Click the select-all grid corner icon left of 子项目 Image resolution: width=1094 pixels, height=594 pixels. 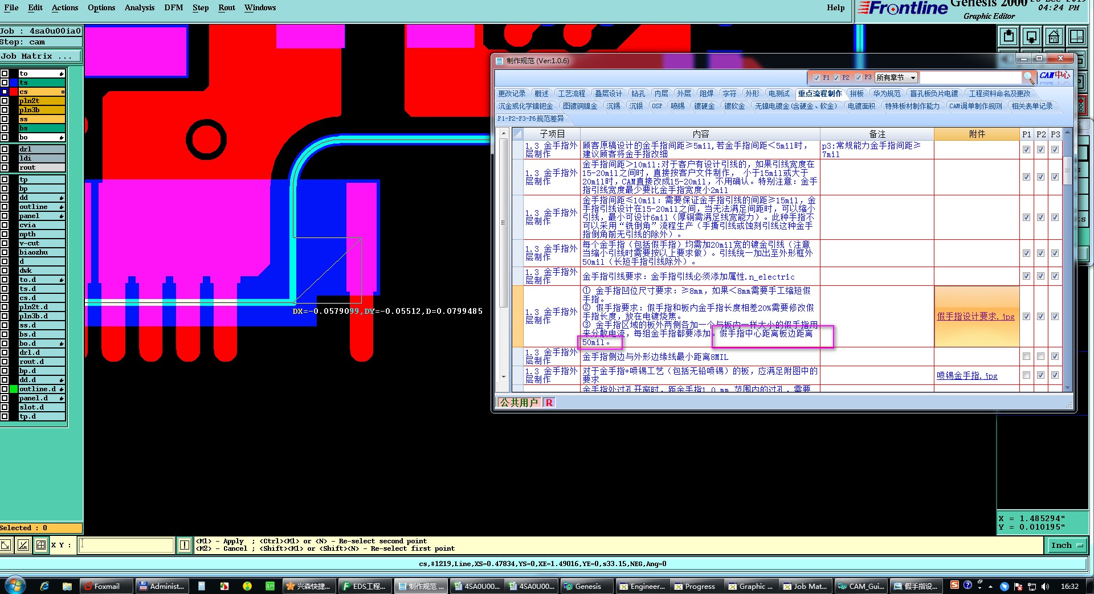pyautogui.click(x=518, y=134)
